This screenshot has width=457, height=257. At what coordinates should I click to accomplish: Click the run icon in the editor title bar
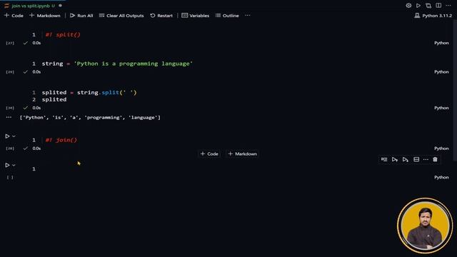tap(418, 6)
